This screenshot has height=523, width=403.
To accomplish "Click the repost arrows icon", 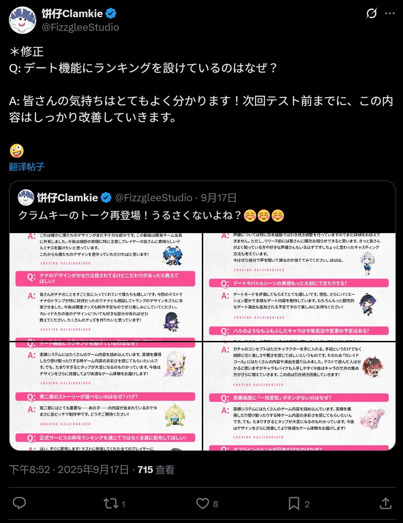I will click(111, 503).
